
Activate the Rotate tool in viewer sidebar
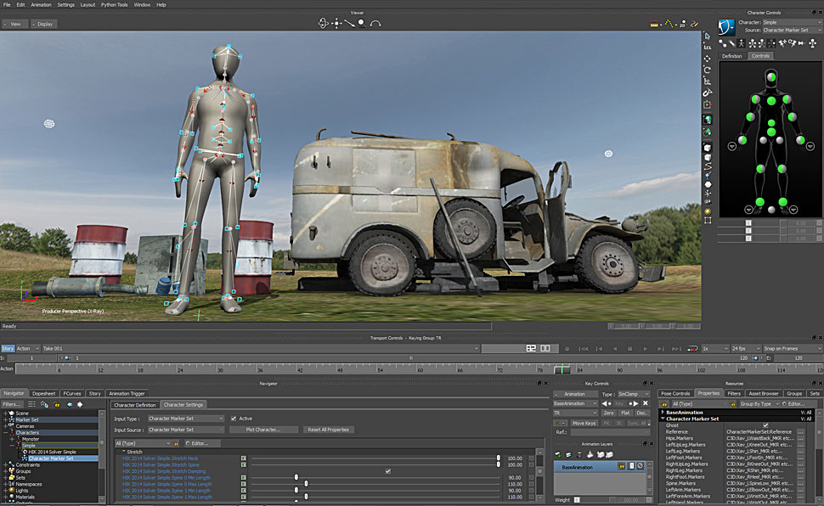(x=708, y=70)
